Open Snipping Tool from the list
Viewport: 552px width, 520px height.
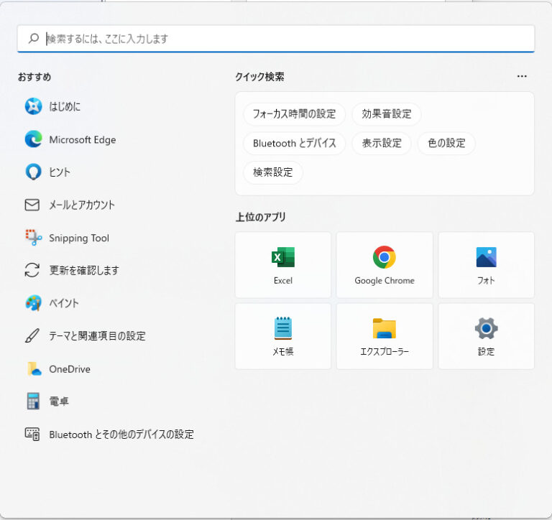coord(79,238)
